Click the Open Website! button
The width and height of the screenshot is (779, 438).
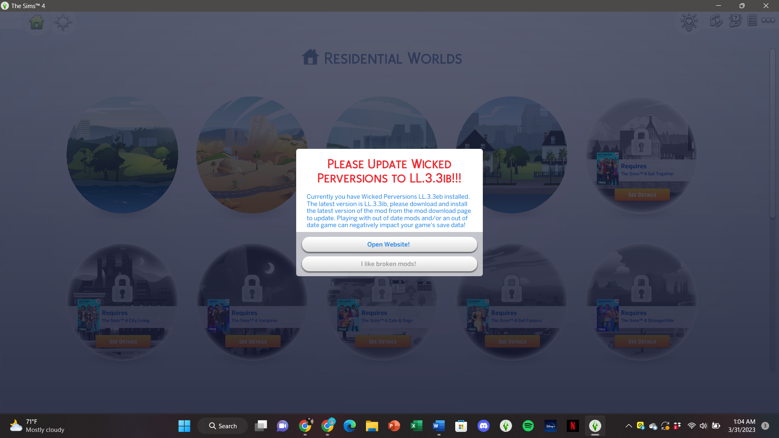pyautogui.click(x=389, y=244)
